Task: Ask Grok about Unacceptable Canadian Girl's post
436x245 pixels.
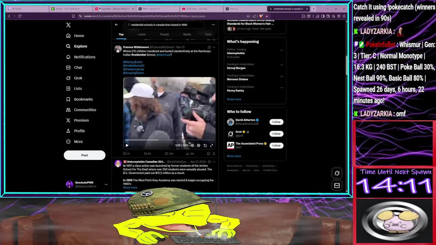Action: tap(209, 162)
